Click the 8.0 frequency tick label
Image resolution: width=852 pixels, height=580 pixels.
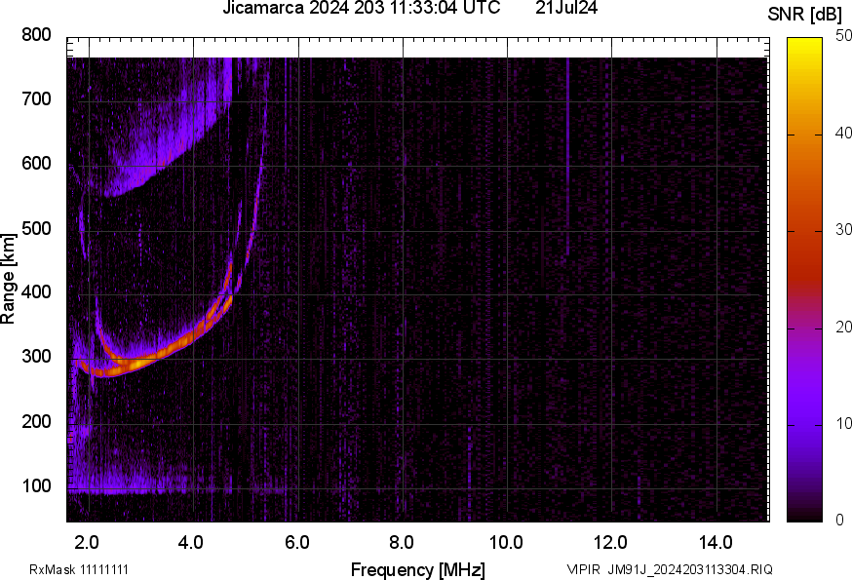401,542
